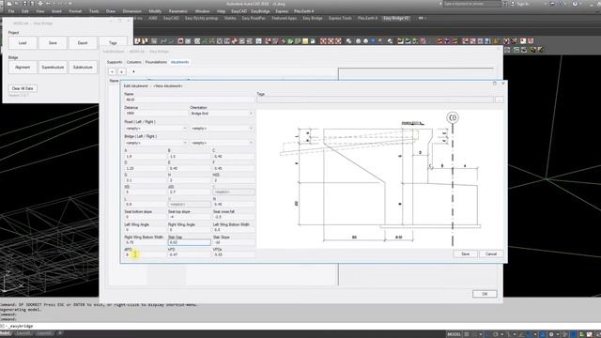The width and height of the screenshot is (601, 338).
Task: Click the Alignment button under Bridge
Action: pyautogui.click(x=23, y=67)
